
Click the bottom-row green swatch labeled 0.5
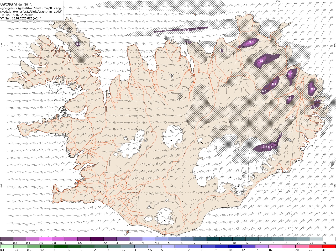(34, 246)
